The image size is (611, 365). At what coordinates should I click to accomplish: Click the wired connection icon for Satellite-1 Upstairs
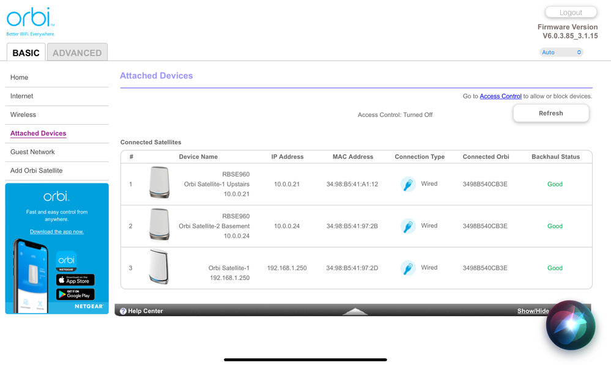tap(408, 184)
